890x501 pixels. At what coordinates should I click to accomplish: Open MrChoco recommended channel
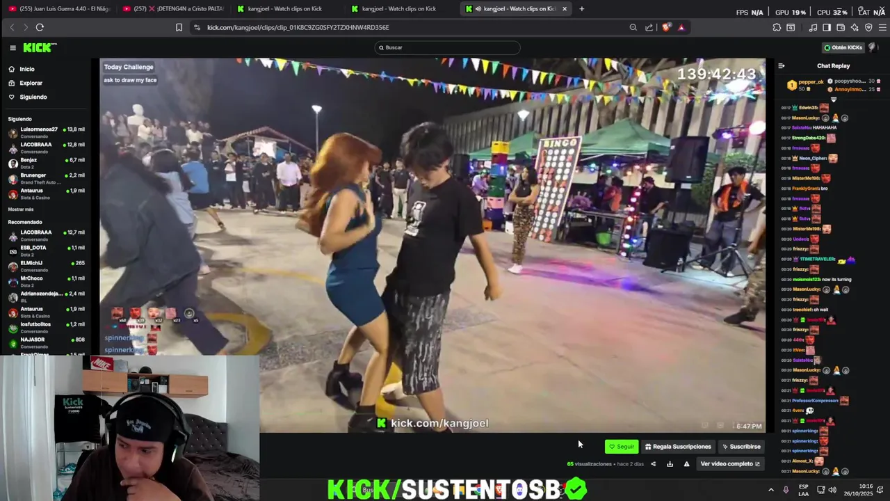(46, 281)
